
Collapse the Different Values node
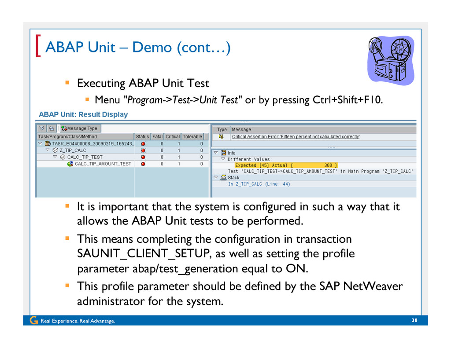click(223, 159)
